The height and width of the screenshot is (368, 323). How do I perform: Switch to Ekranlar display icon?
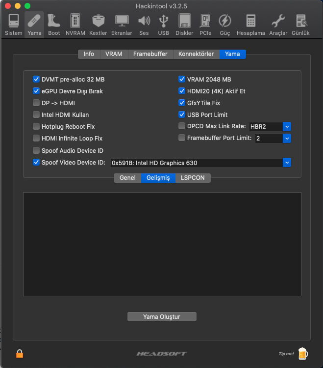click(x=122, y=25)
